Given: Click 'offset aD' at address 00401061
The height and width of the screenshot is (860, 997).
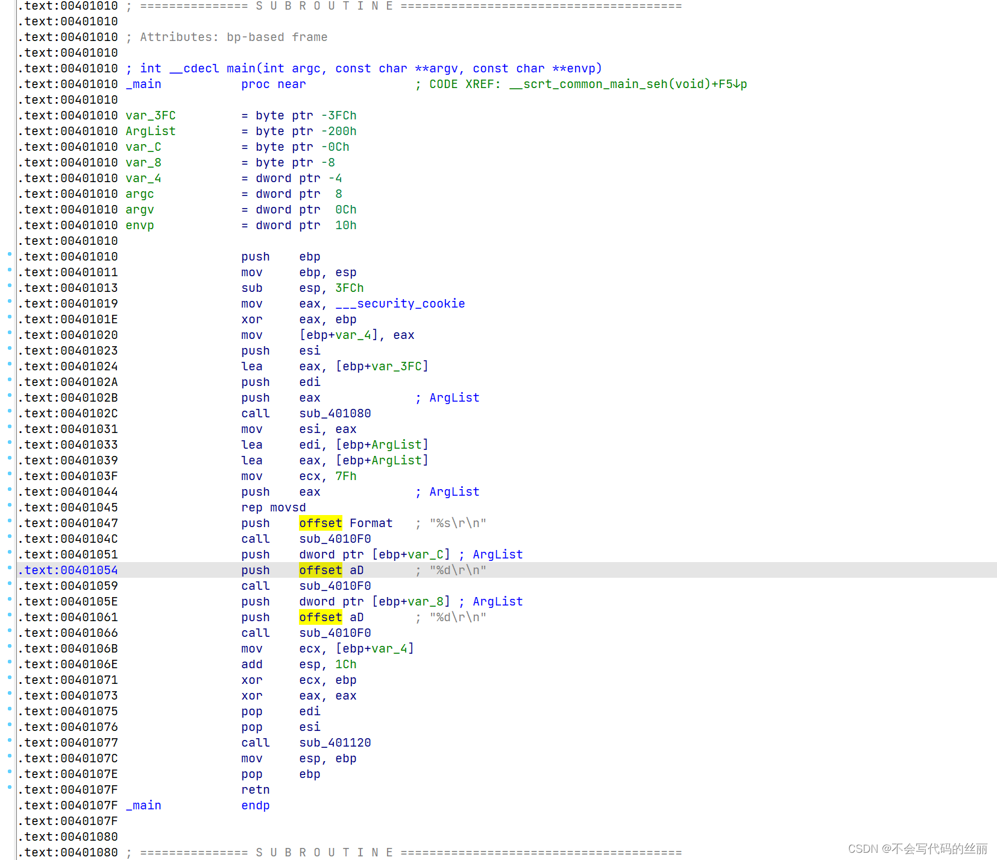Looking at the screenshot, I should tap(332, 617).
